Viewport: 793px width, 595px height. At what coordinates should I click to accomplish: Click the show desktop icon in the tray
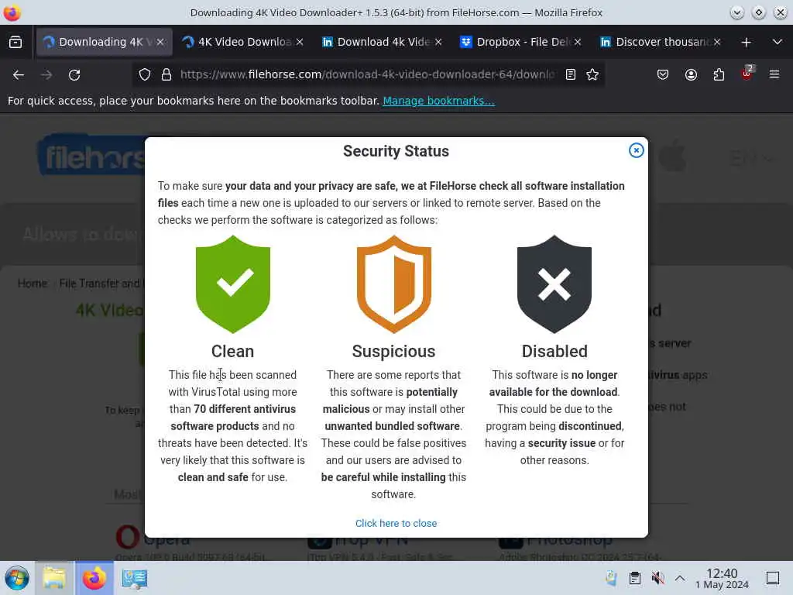pos(772,578)
